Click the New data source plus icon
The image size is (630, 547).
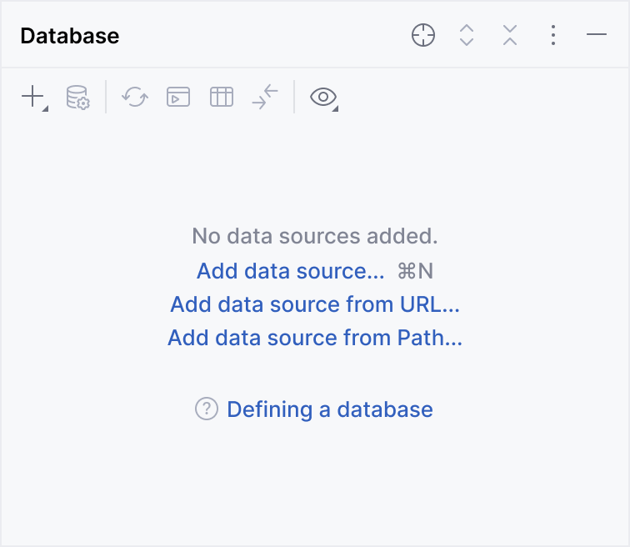[32, 97]
